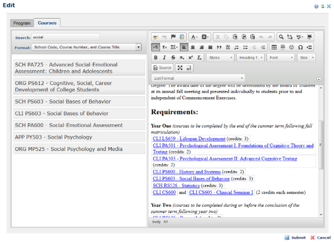This screenshot has width=334, height=246.
Task: Click the insert table icon
Action: click(274, 47)
